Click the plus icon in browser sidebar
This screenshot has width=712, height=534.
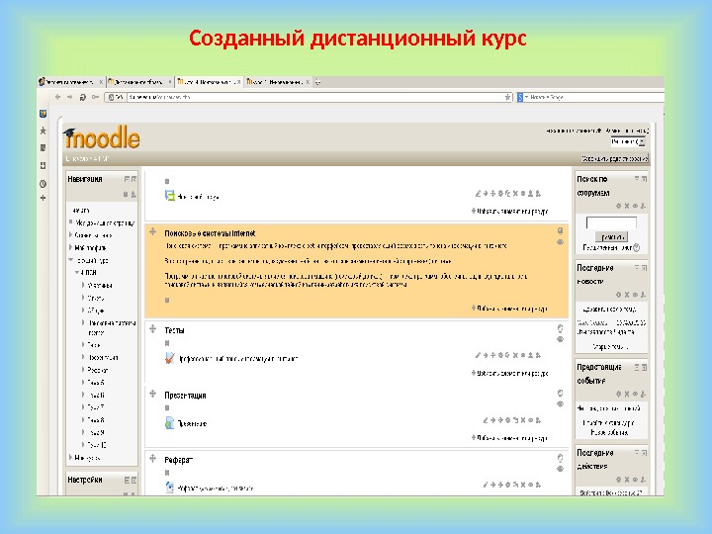coord(44,198)
